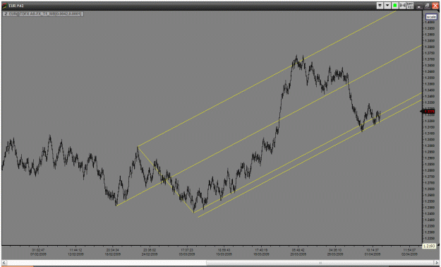Screen dimensions: 441x267
Task: Minimize the EUR chart window
Action: [x=420, y=6]
